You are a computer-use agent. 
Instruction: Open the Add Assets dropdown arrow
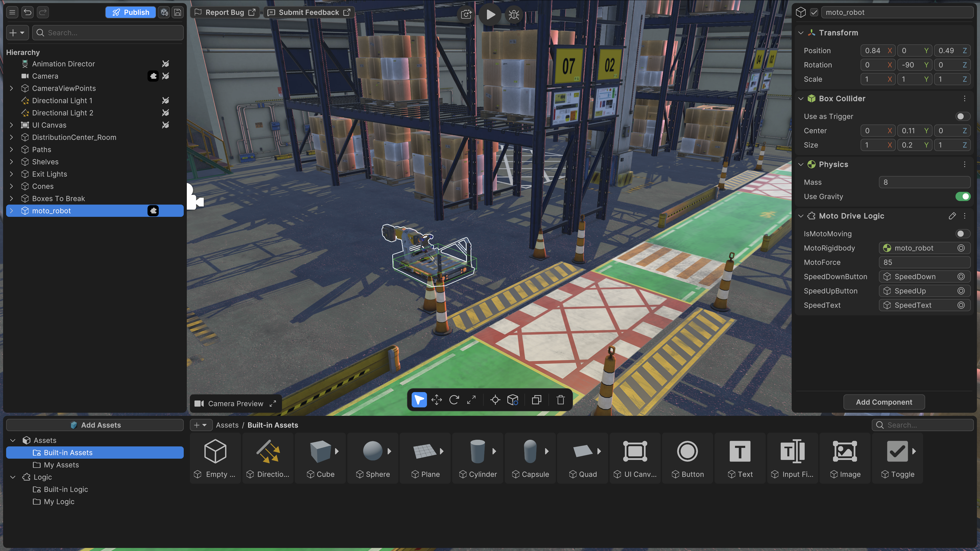(204, 425)
